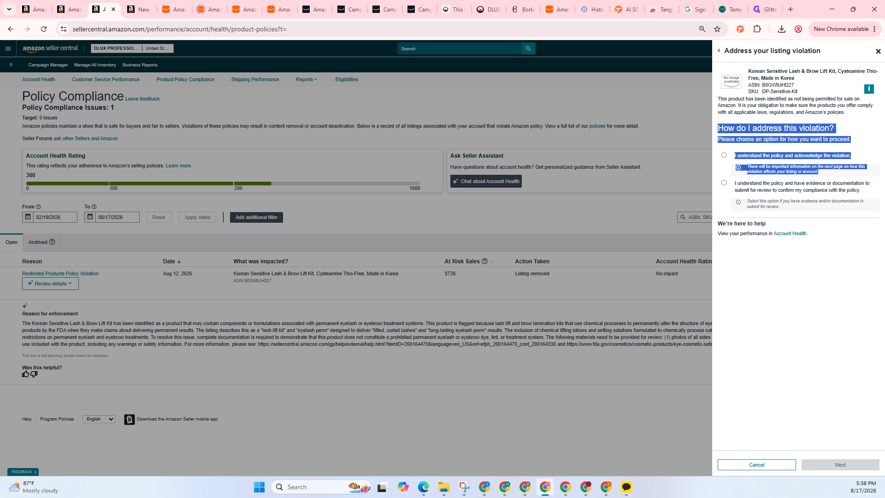Click the Apply dates button

pos(197,217)
